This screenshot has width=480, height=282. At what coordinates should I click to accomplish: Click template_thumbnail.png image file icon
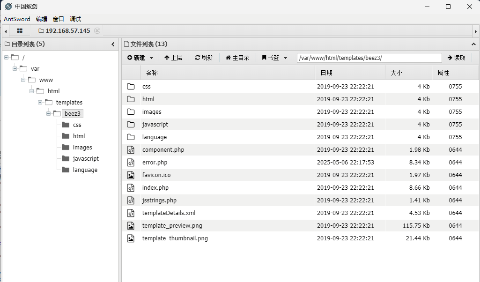131,238
